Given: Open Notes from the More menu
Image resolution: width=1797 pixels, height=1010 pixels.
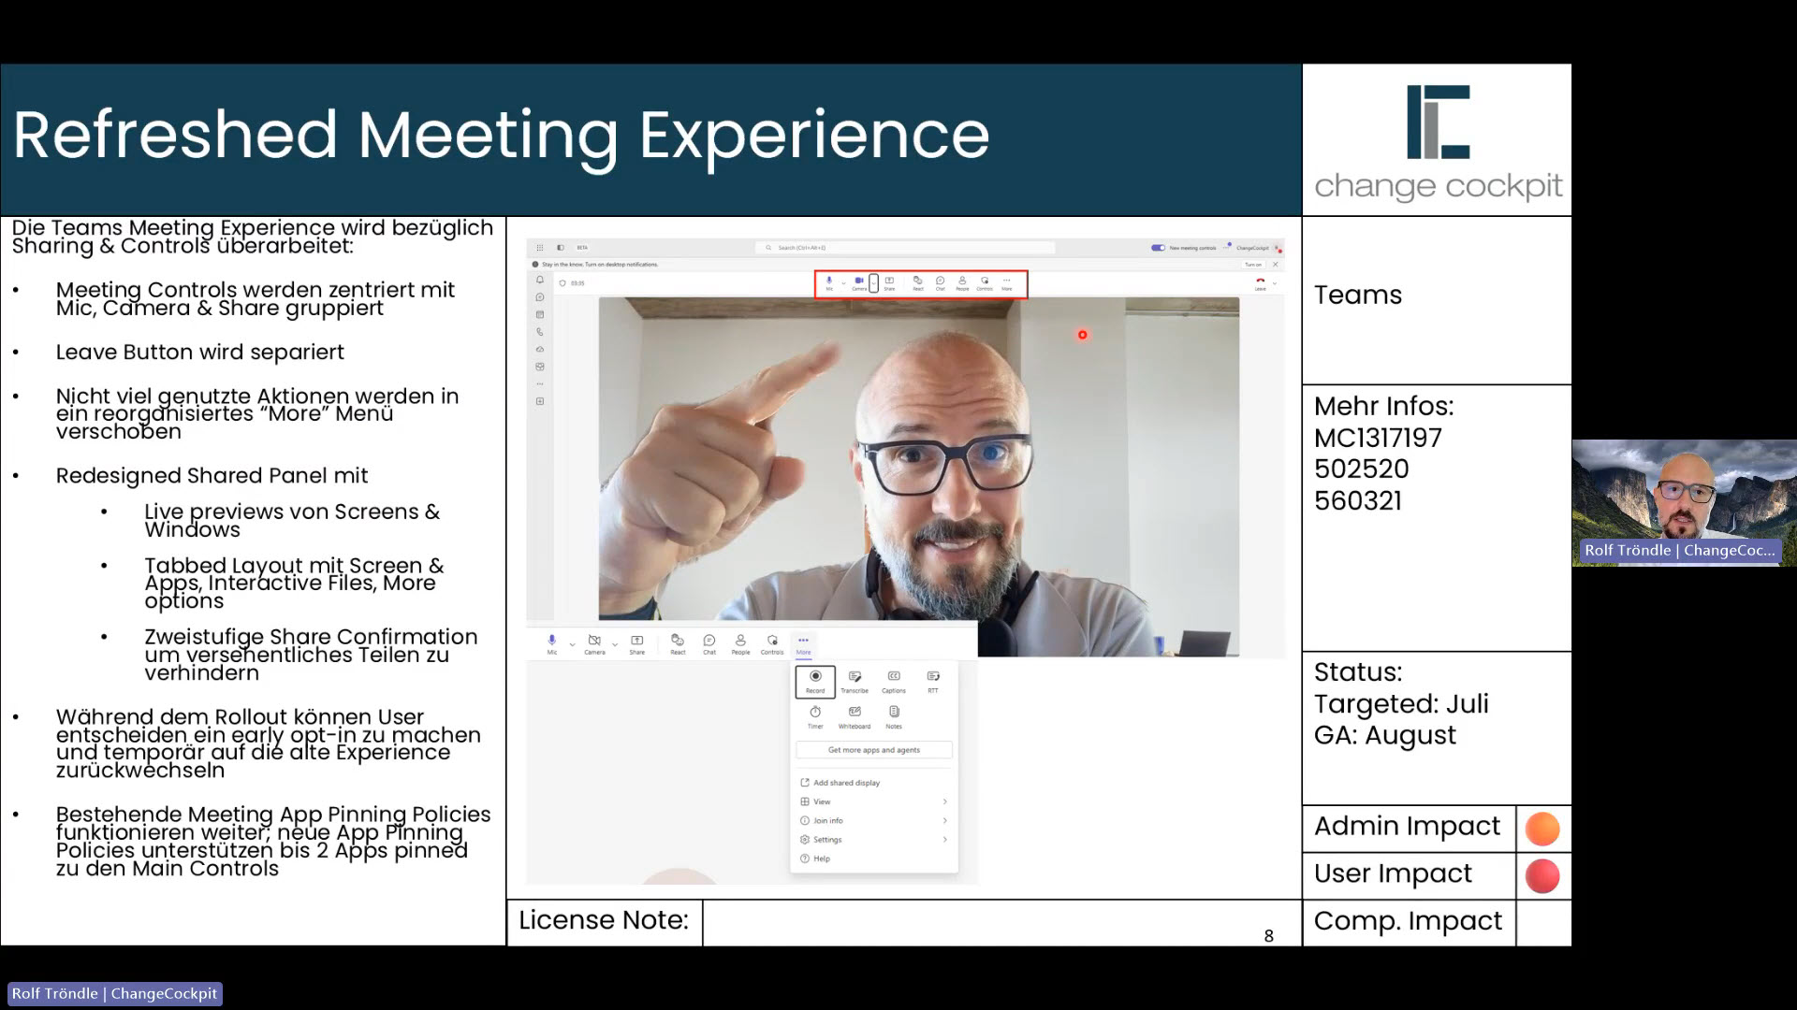Looking at the screenshot, I should tap(894, 717).
